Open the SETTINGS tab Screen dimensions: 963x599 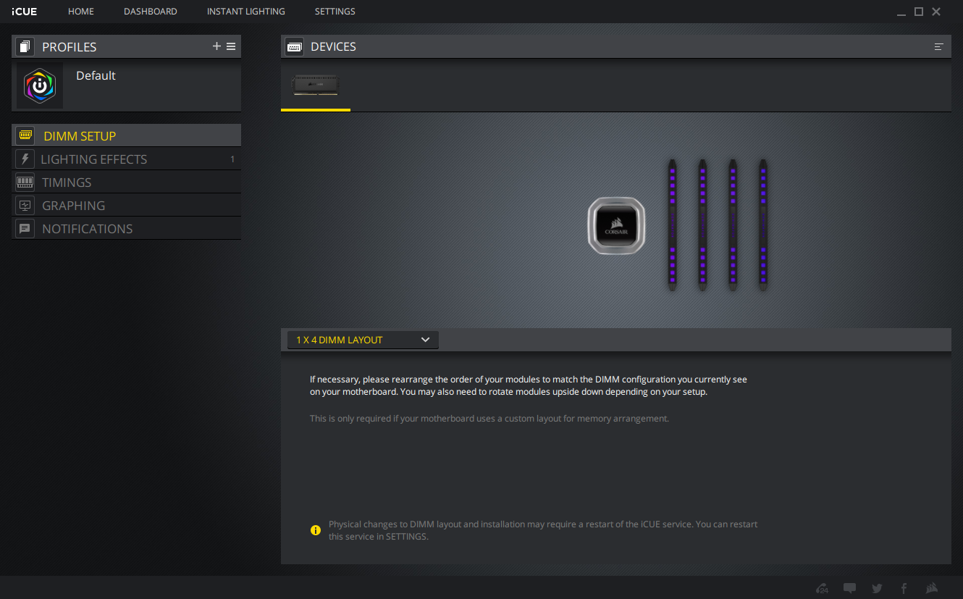335,12
